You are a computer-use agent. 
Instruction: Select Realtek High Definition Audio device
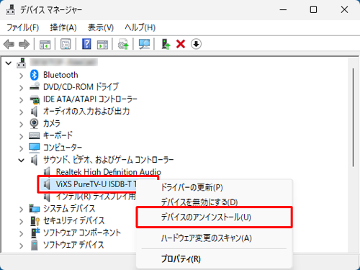click(x=109, y=172)
